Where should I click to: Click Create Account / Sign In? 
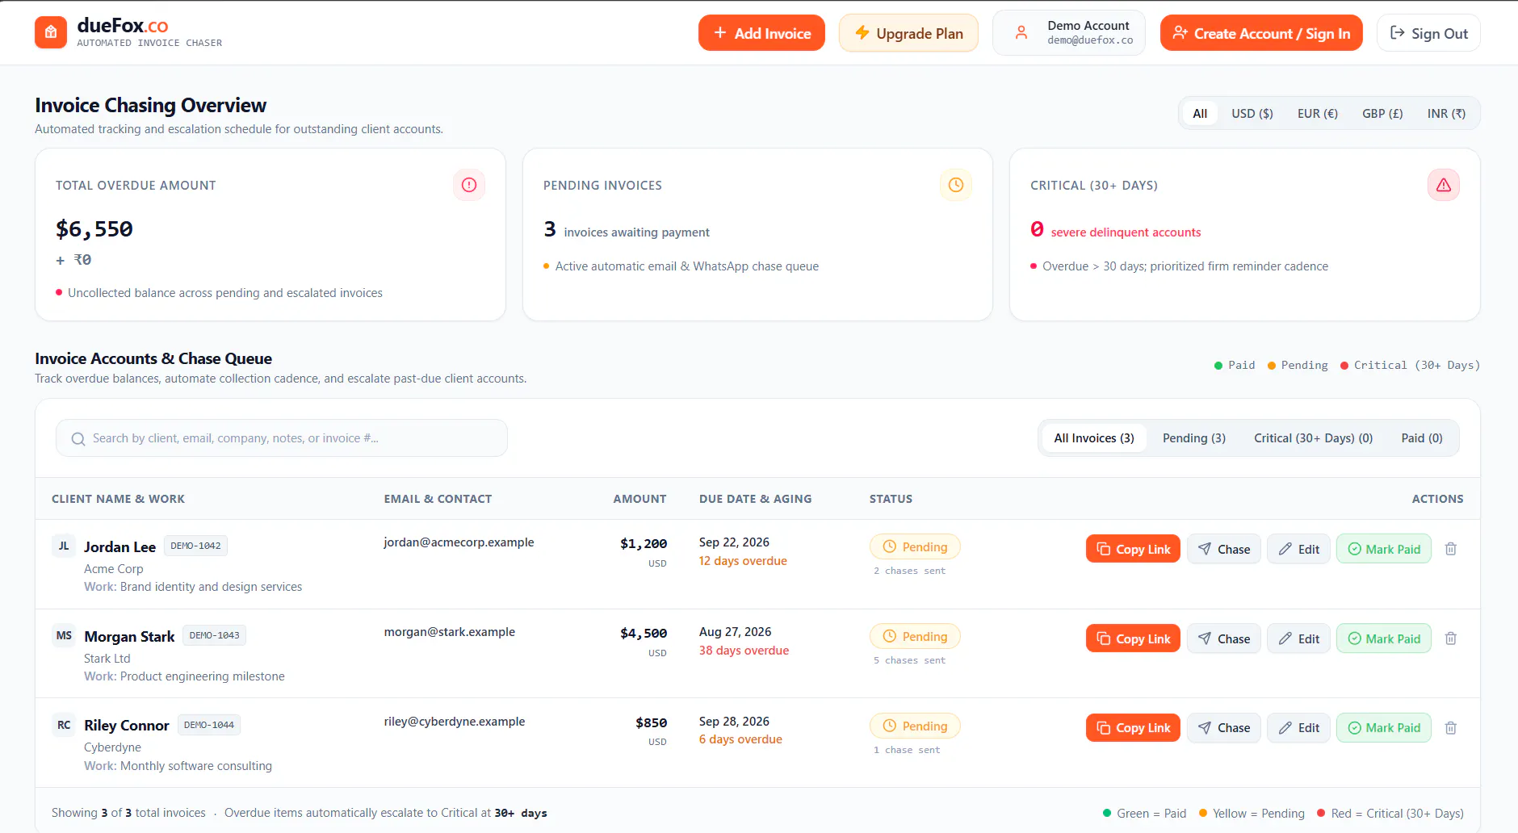(x=1261, y=33)
